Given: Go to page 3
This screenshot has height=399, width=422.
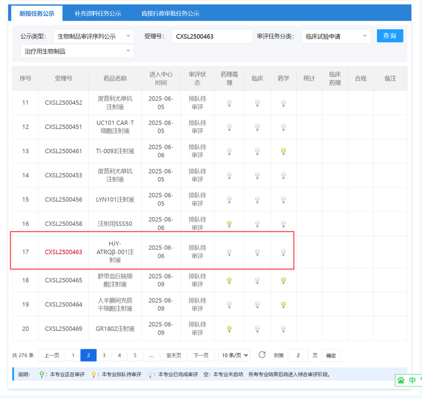Looking at the screenshot, I should pyautogui.click(x=104, y=355).
